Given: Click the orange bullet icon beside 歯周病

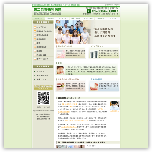Looking at the screenshot, I should pyautogui.click(x=35, y=51).
